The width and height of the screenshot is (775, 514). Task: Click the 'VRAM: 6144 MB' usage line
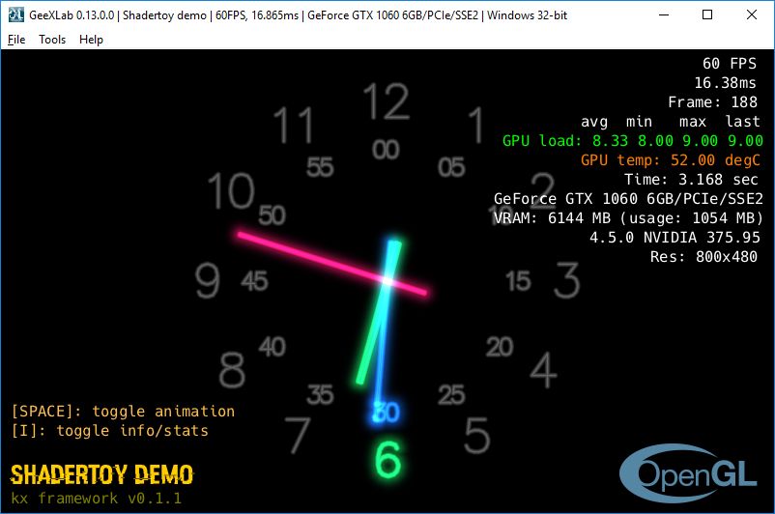pyautogui.click(x=628, y=218)
